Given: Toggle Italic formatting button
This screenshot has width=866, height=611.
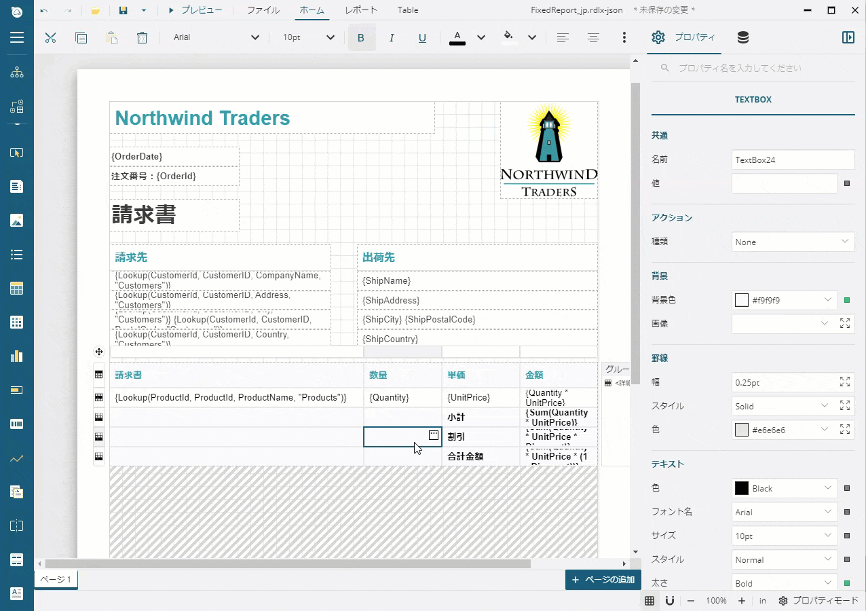Looking at the screenshot, I should point(392,37).
